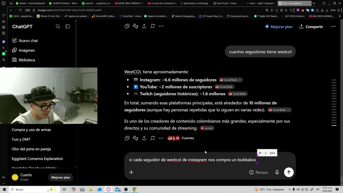Open Google Chrome from the taskbar

coord(135,190)
